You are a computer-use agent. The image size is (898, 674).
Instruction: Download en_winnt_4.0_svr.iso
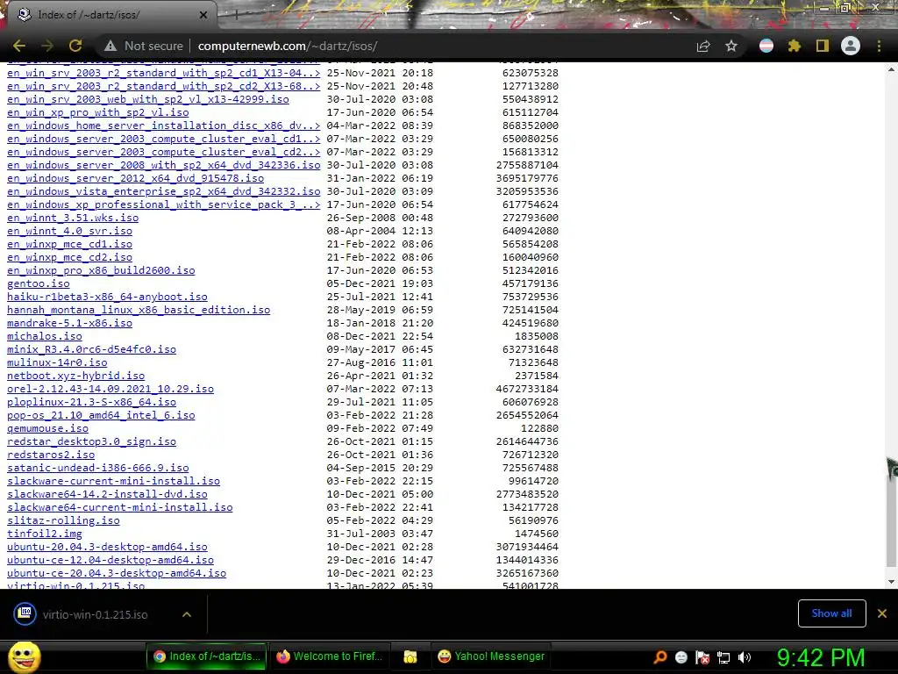[x=69, y=231]
